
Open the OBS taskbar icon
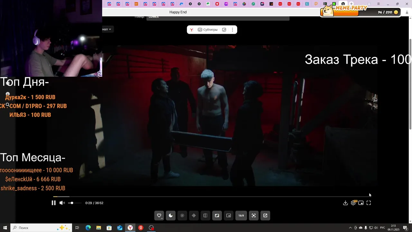coord(151,228)
